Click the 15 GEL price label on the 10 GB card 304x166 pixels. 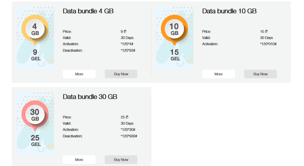pos(175,55)
